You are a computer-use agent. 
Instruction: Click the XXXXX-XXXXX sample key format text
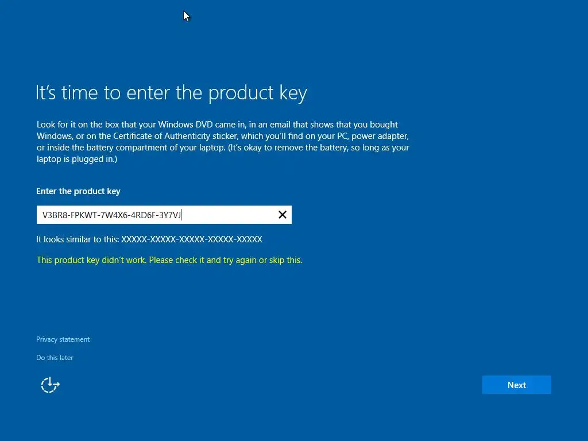pyautogui.click(x=192, y=239)
